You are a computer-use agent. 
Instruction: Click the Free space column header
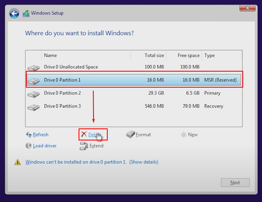[x=189, y=55]
